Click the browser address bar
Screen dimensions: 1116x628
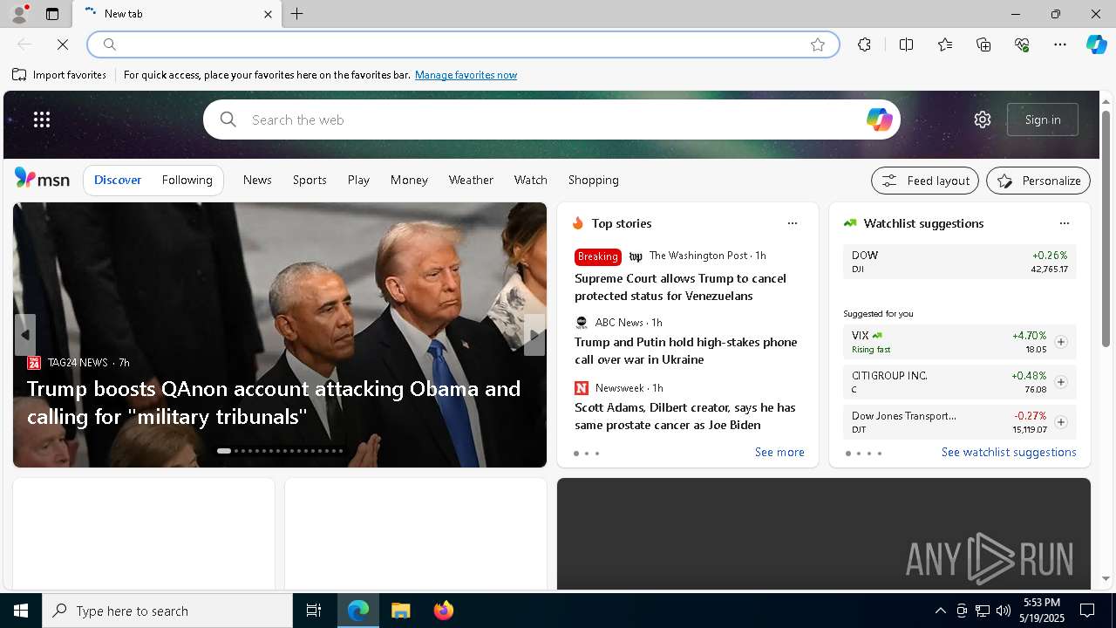coord(462,44)
